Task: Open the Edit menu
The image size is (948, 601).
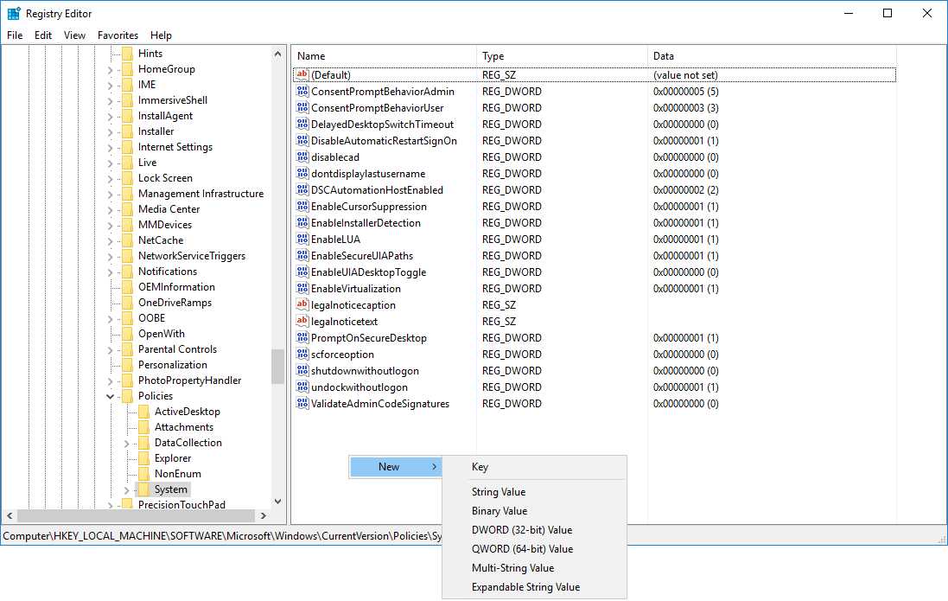Action: click(43, 35)
